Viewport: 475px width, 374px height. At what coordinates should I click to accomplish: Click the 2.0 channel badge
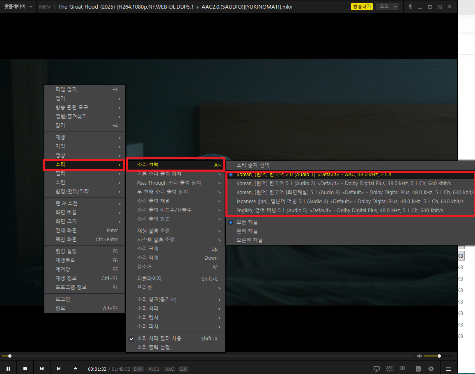(x=184, y=369)
